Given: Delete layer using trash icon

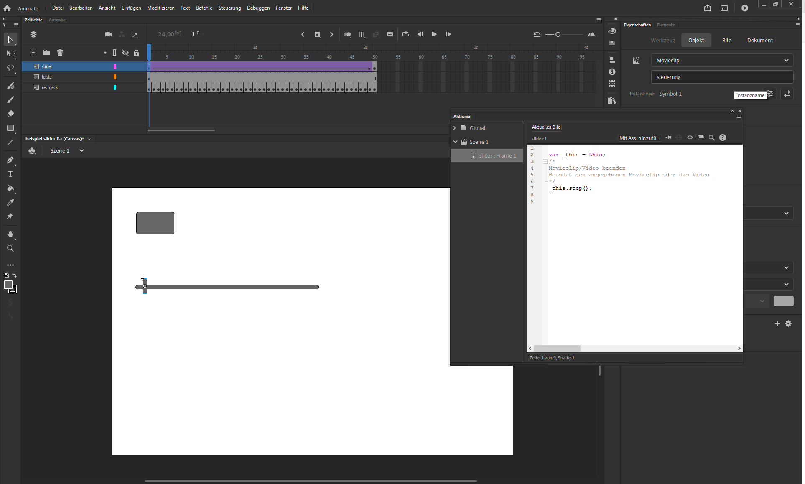Looking at the screenshot, I should 60,53.
